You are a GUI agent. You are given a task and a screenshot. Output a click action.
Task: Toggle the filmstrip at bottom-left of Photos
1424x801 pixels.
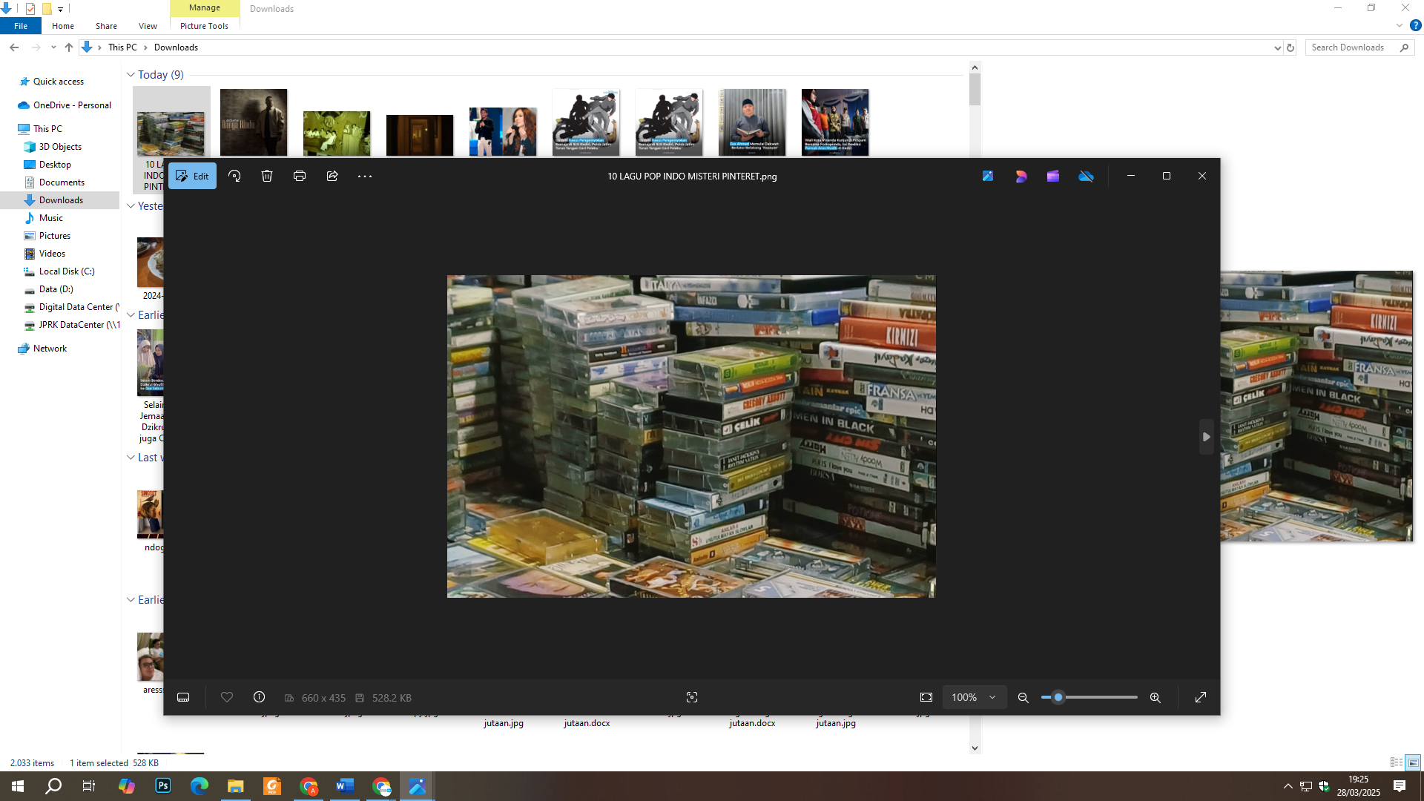click(x=183, y=697)
